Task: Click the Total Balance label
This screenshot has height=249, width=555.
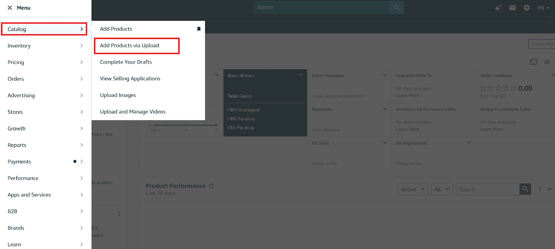Action: (x=325, y=130)
